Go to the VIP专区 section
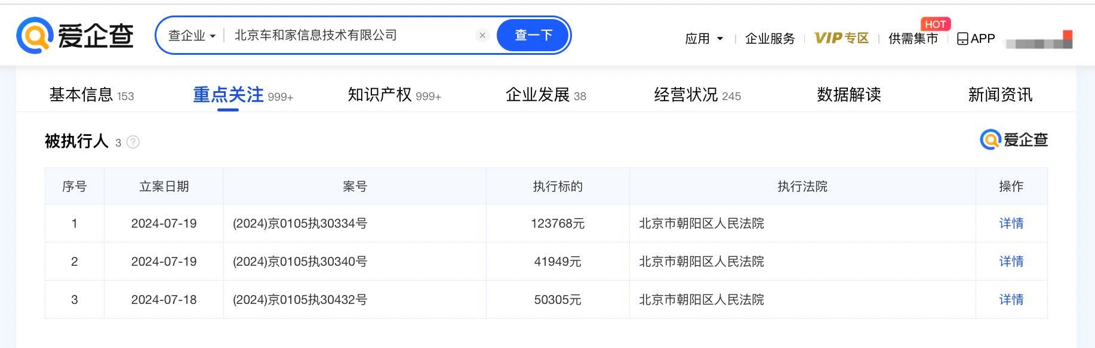The width and height of the screenshot is (1095, 348). tap(841, 38)
